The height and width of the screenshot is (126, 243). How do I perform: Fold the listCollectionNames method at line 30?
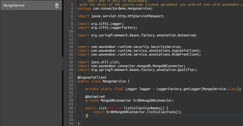click(x=75, y=108)
